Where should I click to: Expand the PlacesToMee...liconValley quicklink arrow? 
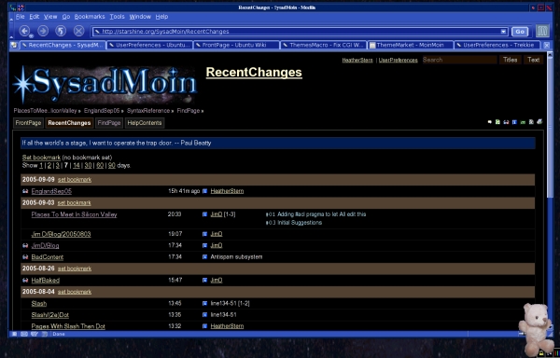(79, 111)
